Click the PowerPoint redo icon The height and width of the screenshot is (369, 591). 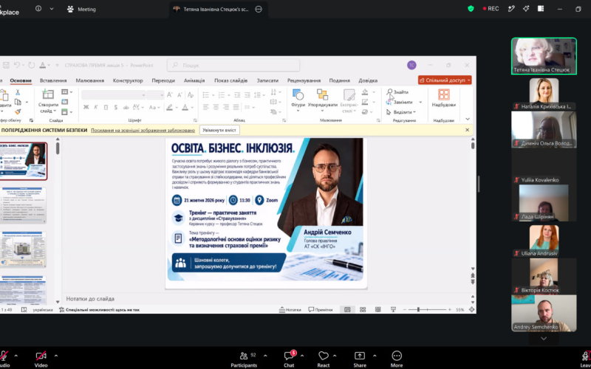pos(32,65)
